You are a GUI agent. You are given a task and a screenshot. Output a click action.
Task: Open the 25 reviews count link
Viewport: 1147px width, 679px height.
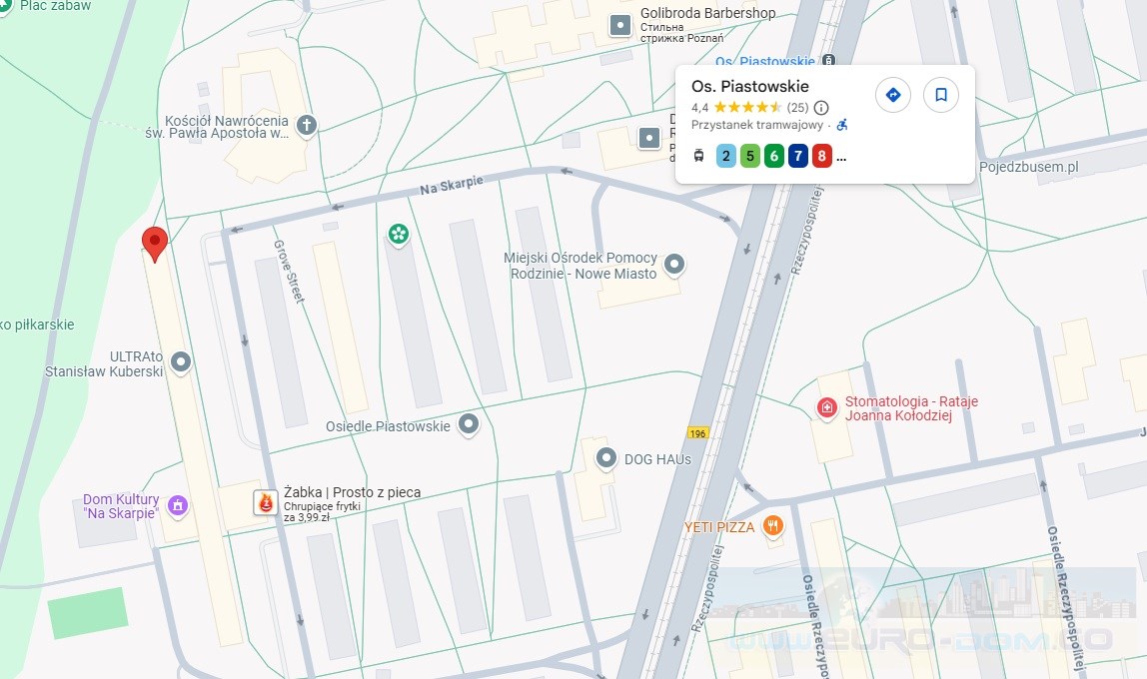pos(797,108)
